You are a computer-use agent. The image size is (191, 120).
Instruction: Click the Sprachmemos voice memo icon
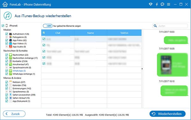(11, 91)
